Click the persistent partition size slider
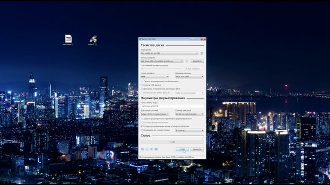Viewport: 330px width, 185px height. click(162, 69)
